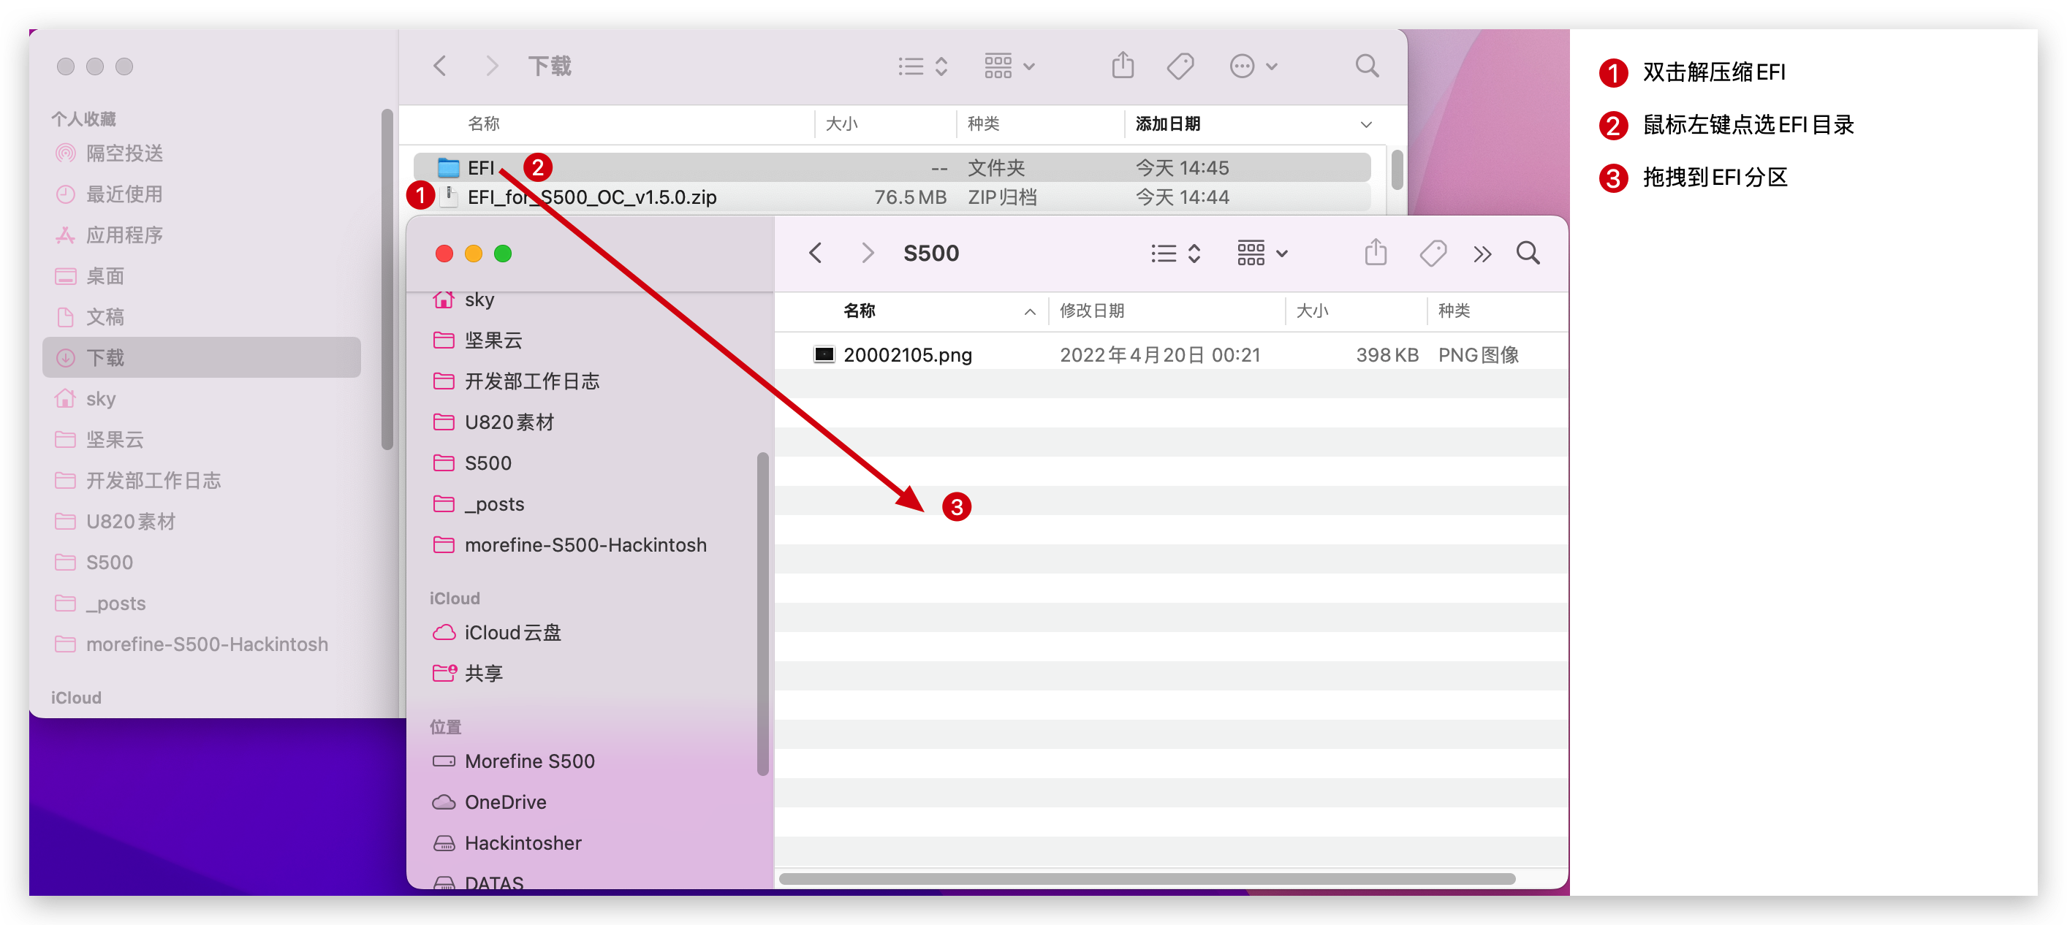Sort 下载 window by 添加日期 column

pyautogui.click(x=1167, y=123)
